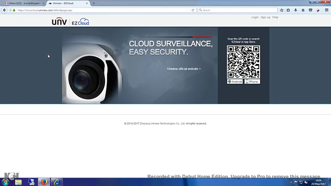The height and width of the screenshot is (186, 331).
Task: Open the Sign up link
Action: coord(265,17)
